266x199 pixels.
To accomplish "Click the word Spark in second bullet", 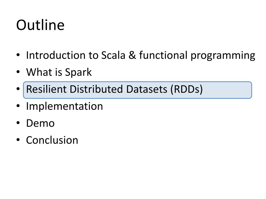I will tap(78, 73).
